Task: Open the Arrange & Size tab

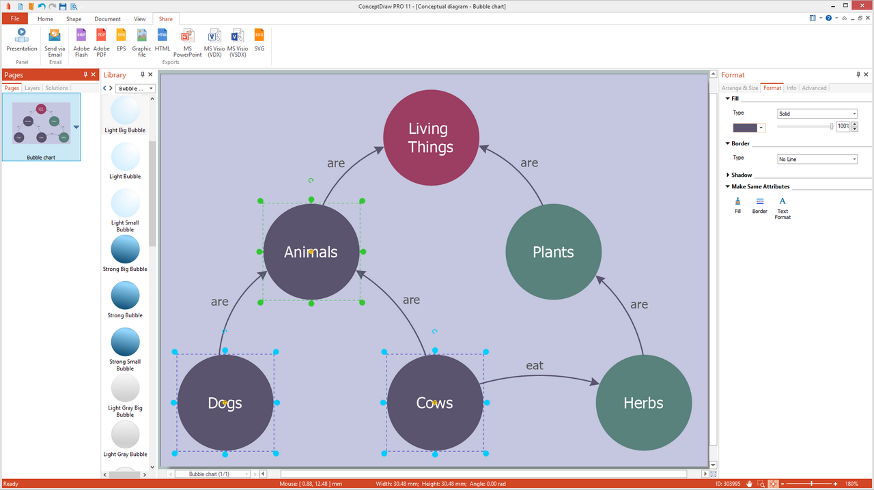Action: 740,88
